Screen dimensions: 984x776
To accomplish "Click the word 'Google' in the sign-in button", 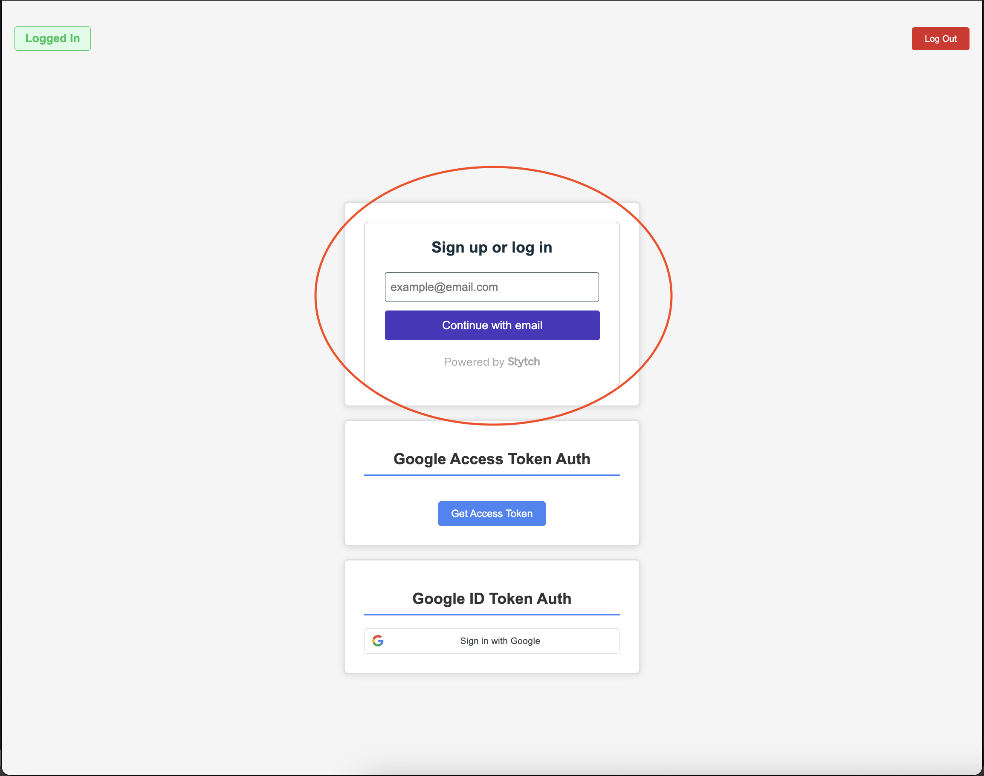I will 525,641.
